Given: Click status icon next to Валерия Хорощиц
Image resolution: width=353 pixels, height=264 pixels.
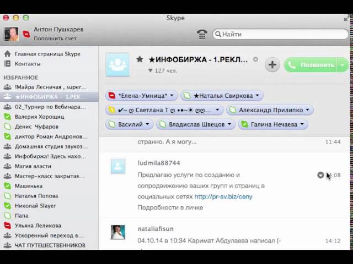Looking at the screenshot, I should pos(7,117).
